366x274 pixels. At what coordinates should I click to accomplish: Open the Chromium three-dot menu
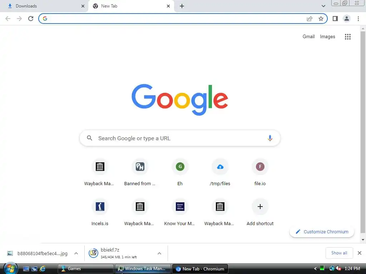click(x=358, y=19)
